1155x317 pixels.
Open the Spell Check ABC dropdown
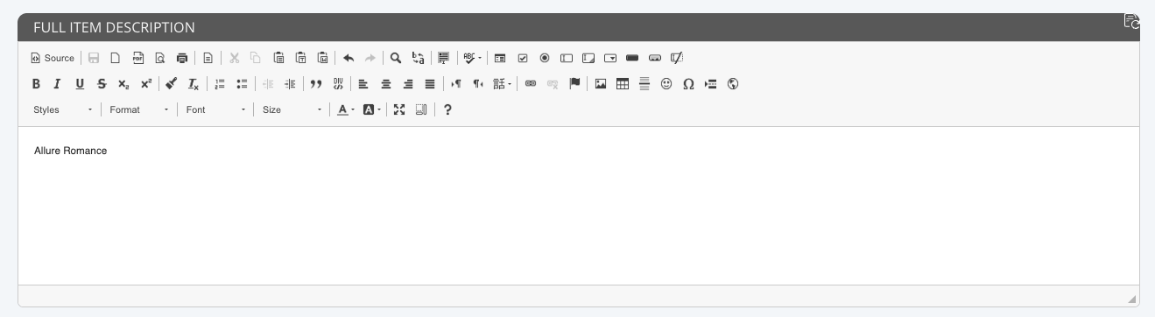pyautogui.click(x=473, y=58)
